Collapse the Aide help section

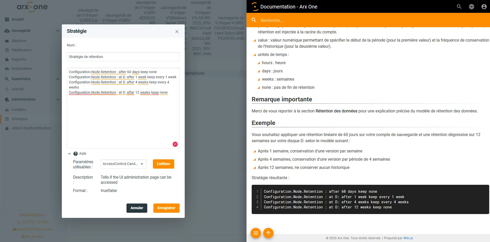click(x=70, y=153)
